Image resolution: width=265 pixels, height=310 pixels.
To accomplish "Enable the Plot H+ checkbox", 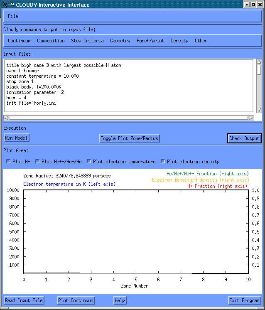I will pos(9,162).
